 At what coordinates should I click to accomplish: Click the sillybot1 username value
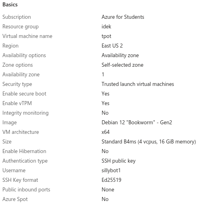(111, 171)
